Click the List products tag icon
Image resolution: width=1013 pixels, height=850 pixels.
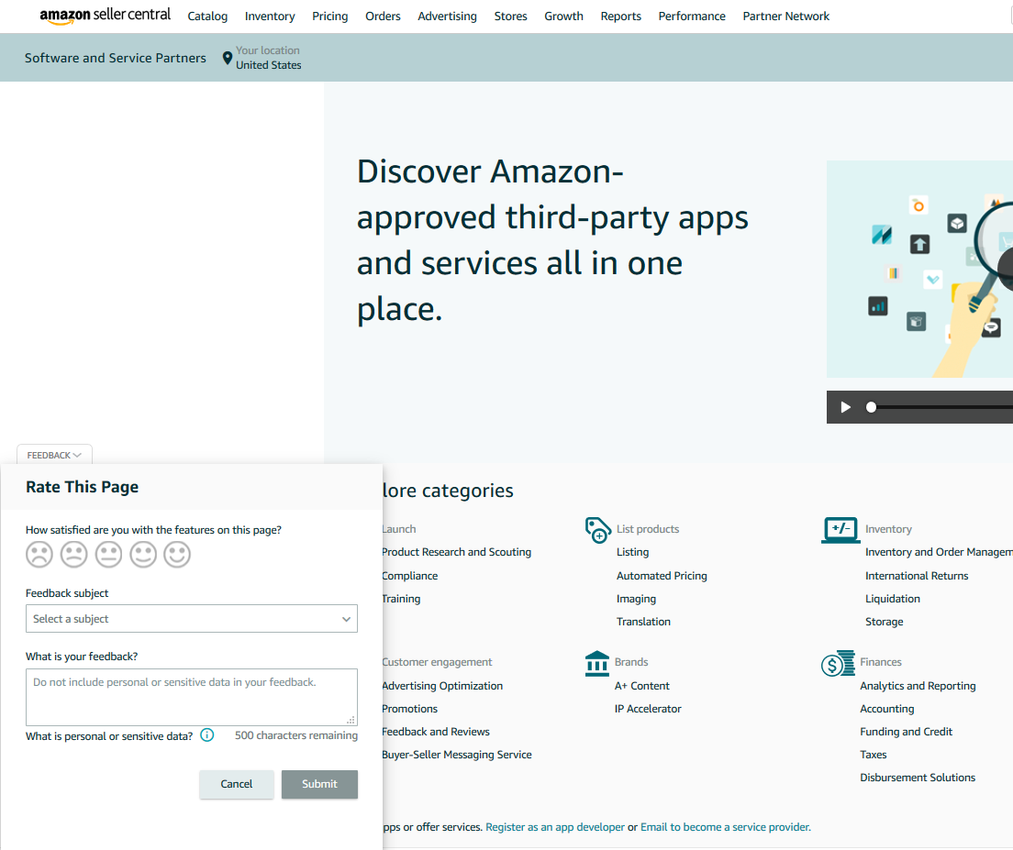pyautogui.click(x=597, y=530)
